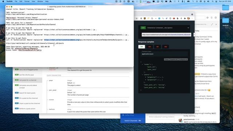Click the personal-access-tokens.html URL in TextEdit
This screenshot has width=233, height=131.
(x=35, y=19)
